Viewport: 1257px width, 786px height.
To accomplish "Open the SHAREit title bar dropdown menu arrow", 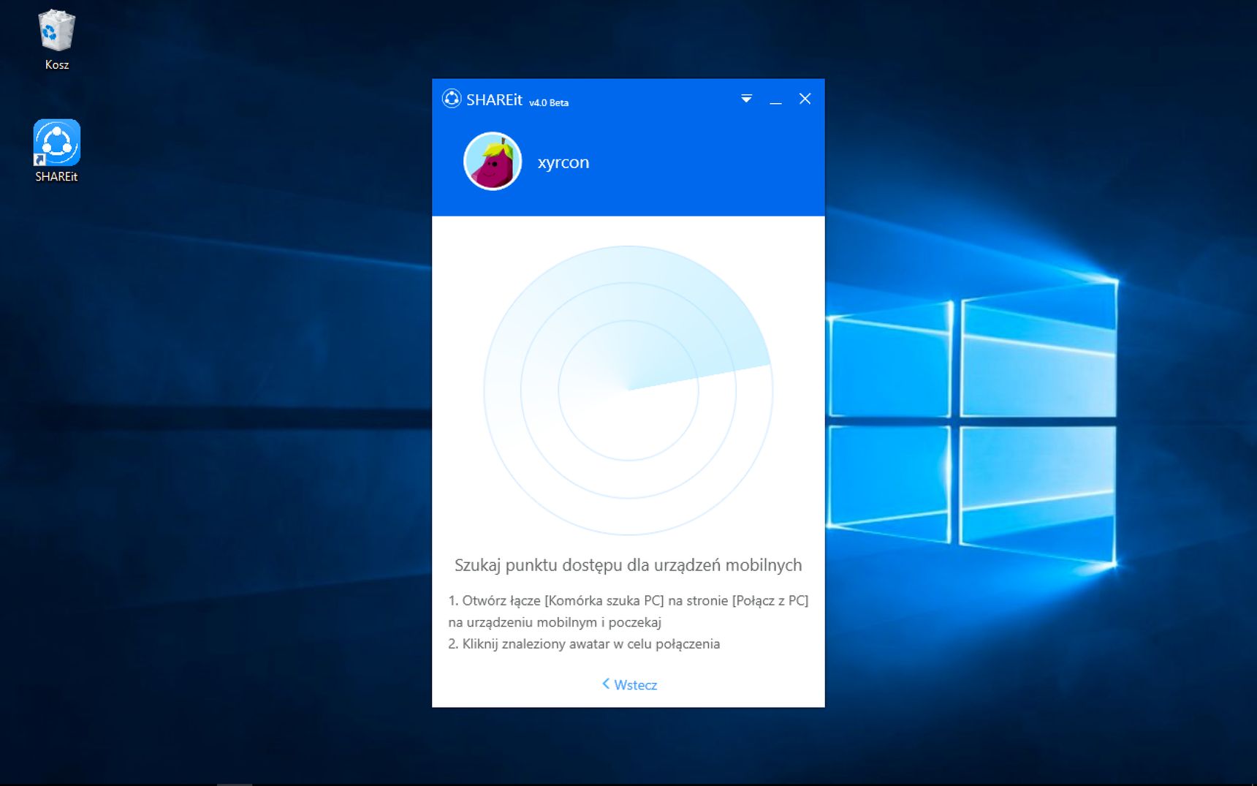I will [x=746, y=99].
